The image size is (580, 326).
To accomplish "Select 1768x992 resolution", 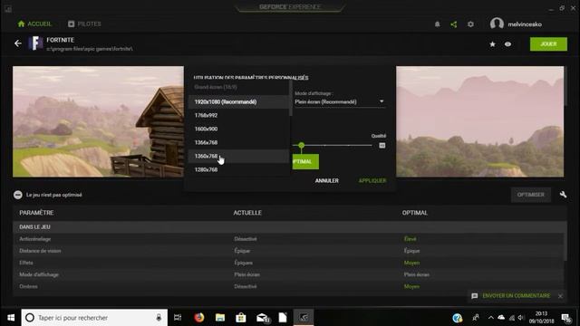I will [239, 115].
